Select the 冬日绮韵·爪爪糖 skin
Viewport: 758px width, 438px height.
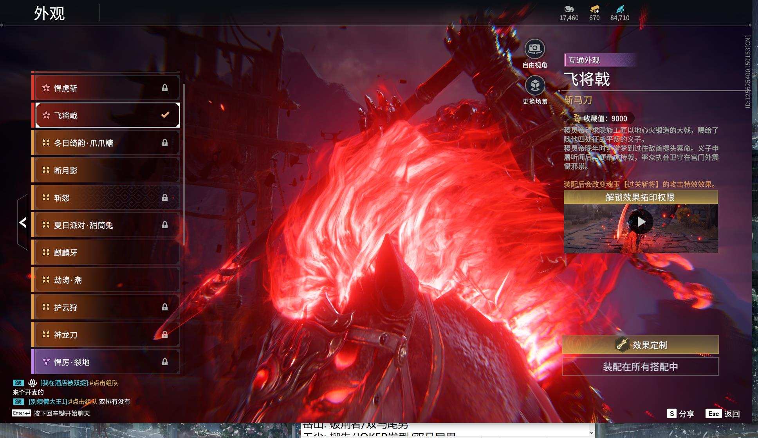106,143
